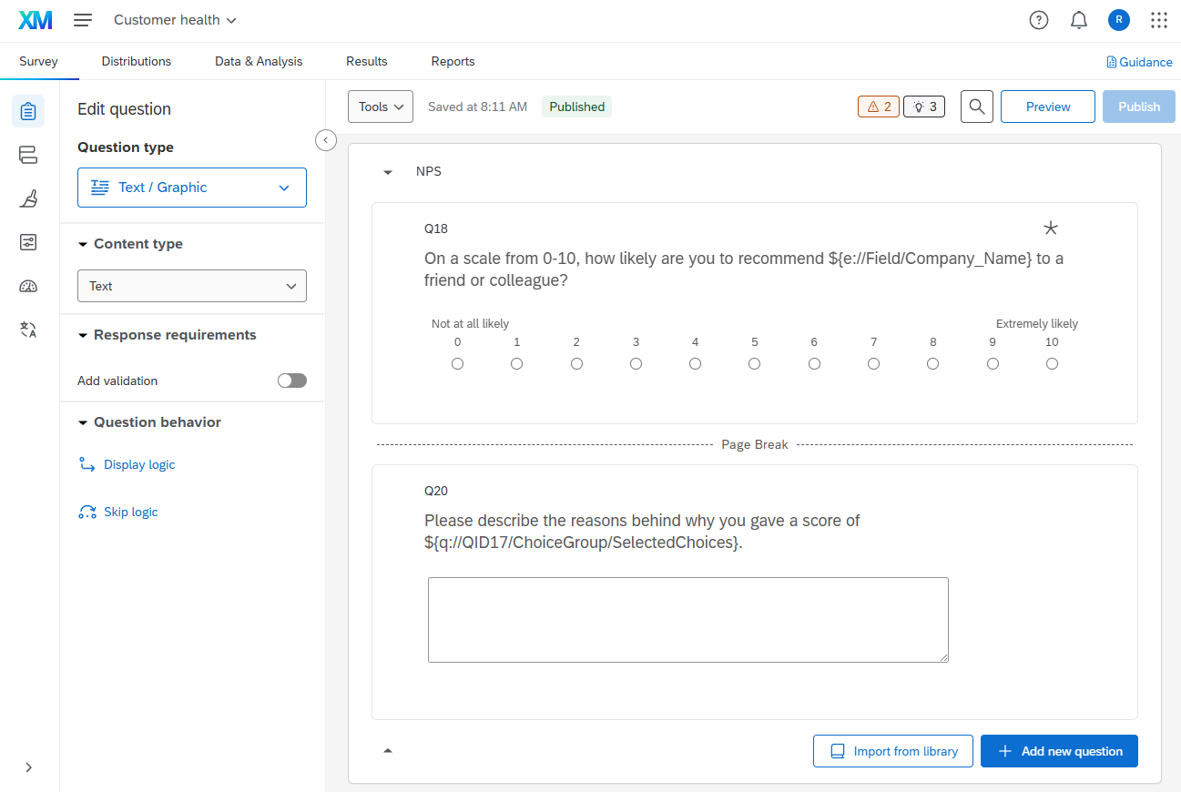Switch to the Data & Analysis tab
This screenshot has width=1181, height=792.
[x=259, y=62]
